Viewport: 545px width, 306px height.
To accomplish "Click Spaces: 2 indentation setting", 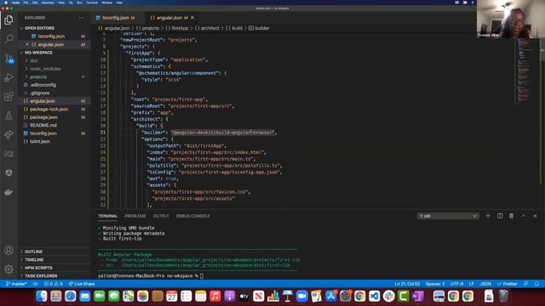I will tap(435, 284).
